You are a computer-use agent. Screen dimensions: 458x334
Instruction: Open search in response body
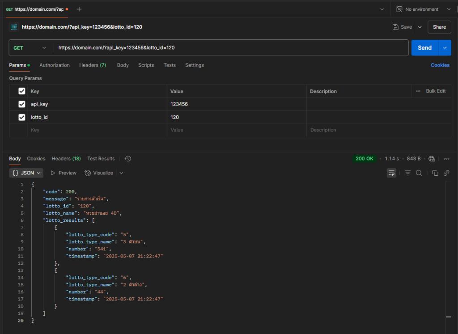(x=419, y=173)
